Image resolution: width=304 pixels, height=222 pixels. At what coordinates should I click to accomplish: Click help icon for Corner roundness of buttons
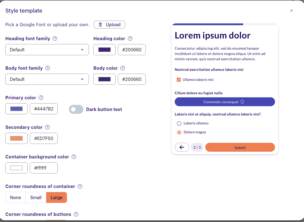[76, 214]
